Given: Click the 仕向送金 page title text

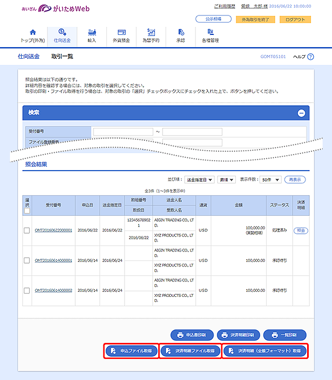Looking at the screenshot, I should pyautogui.click(x=29, y=57).
